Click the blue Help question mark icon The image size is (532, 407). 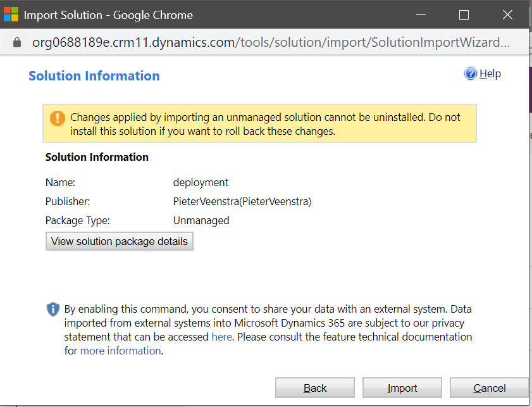click(x=470, y=73)
